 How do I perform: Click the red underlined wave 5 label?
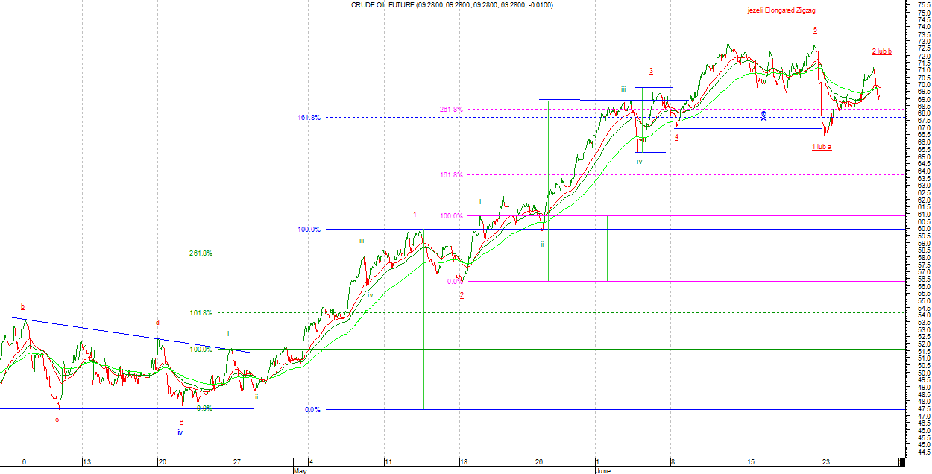[x=815, y=30]
